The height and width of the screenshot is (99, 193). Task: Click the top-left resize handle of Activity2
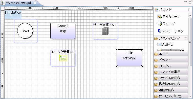(x=117, y=50)
